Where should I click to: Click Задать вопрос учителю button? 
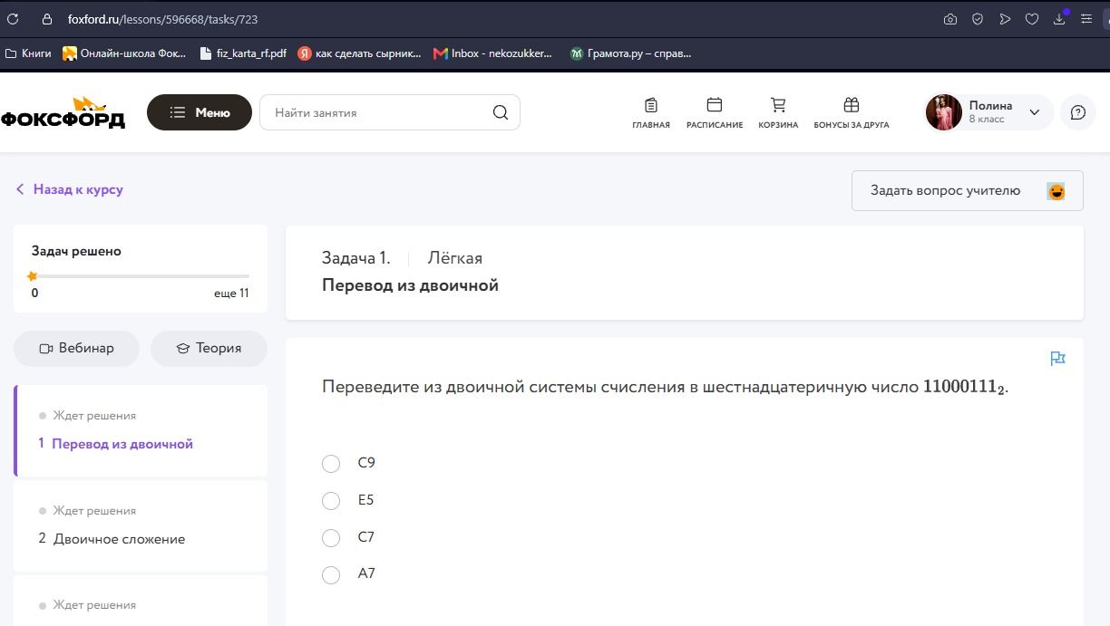(x=967, y=190)
